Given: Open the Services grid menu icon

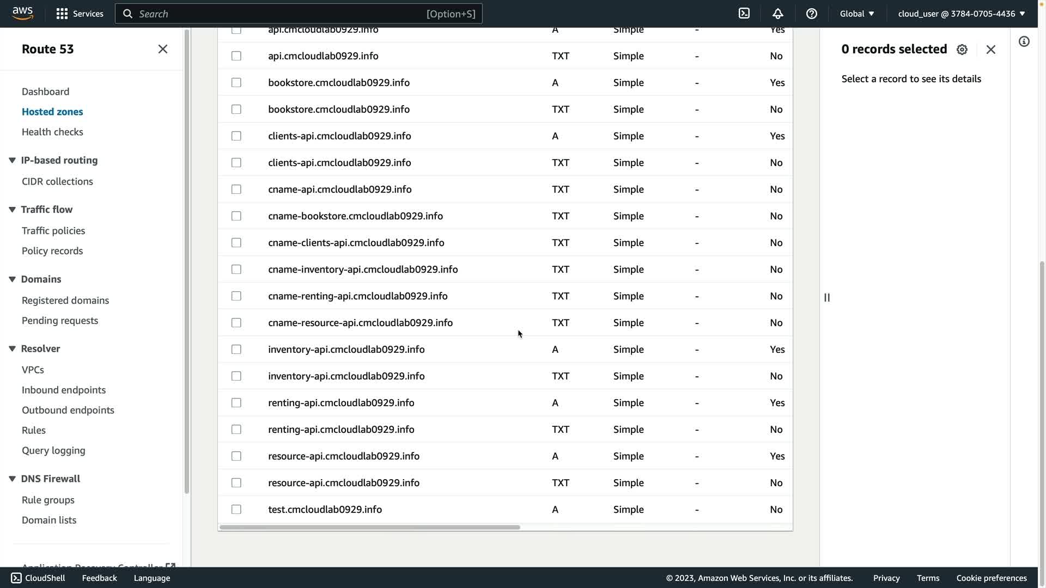Looking at the screenshot, I should (x=62, y=14).
